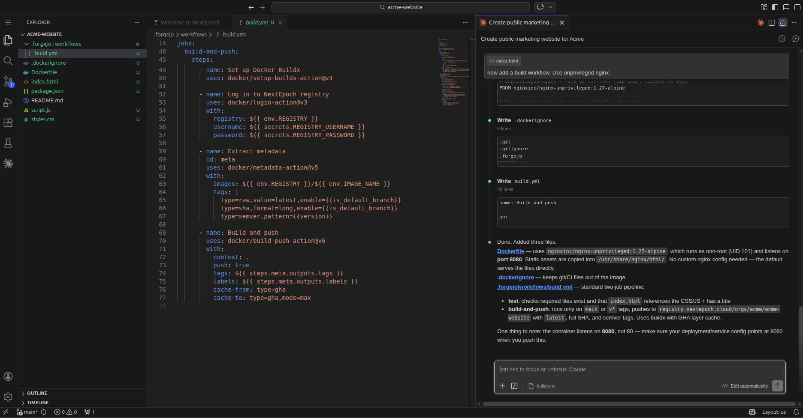Go forward with the right arrow

(263, 7)
